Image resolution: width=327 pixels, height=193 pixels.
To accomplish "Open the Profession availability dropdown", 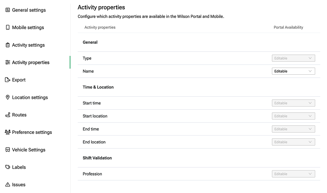I will (293, 174).
